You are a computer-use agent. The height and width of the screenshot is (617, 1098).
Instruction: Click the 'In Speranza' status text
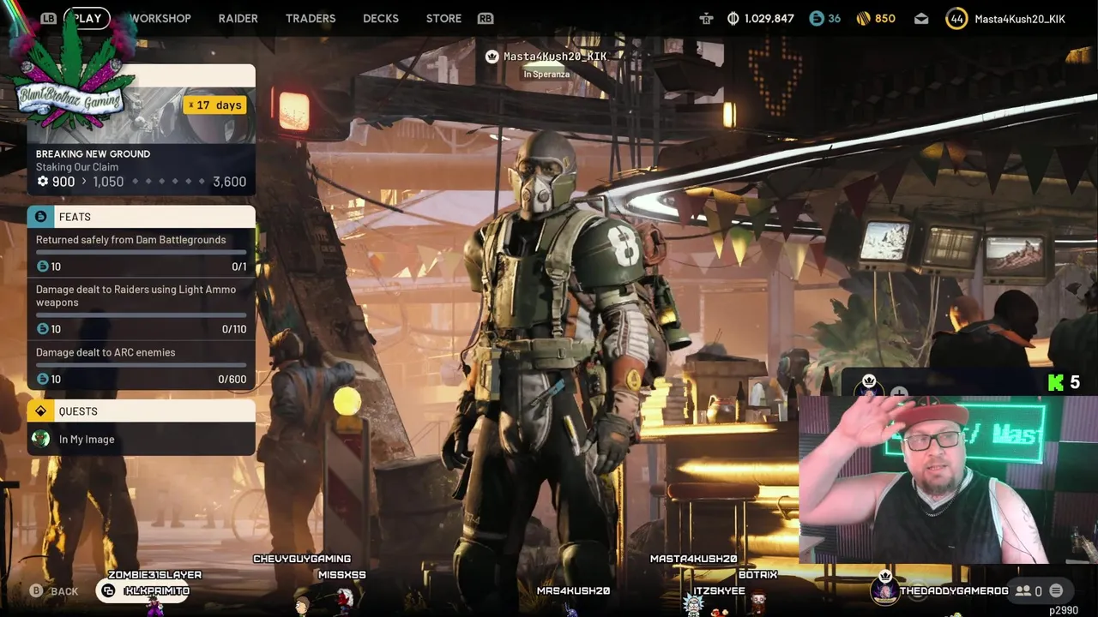coord(546,75)
